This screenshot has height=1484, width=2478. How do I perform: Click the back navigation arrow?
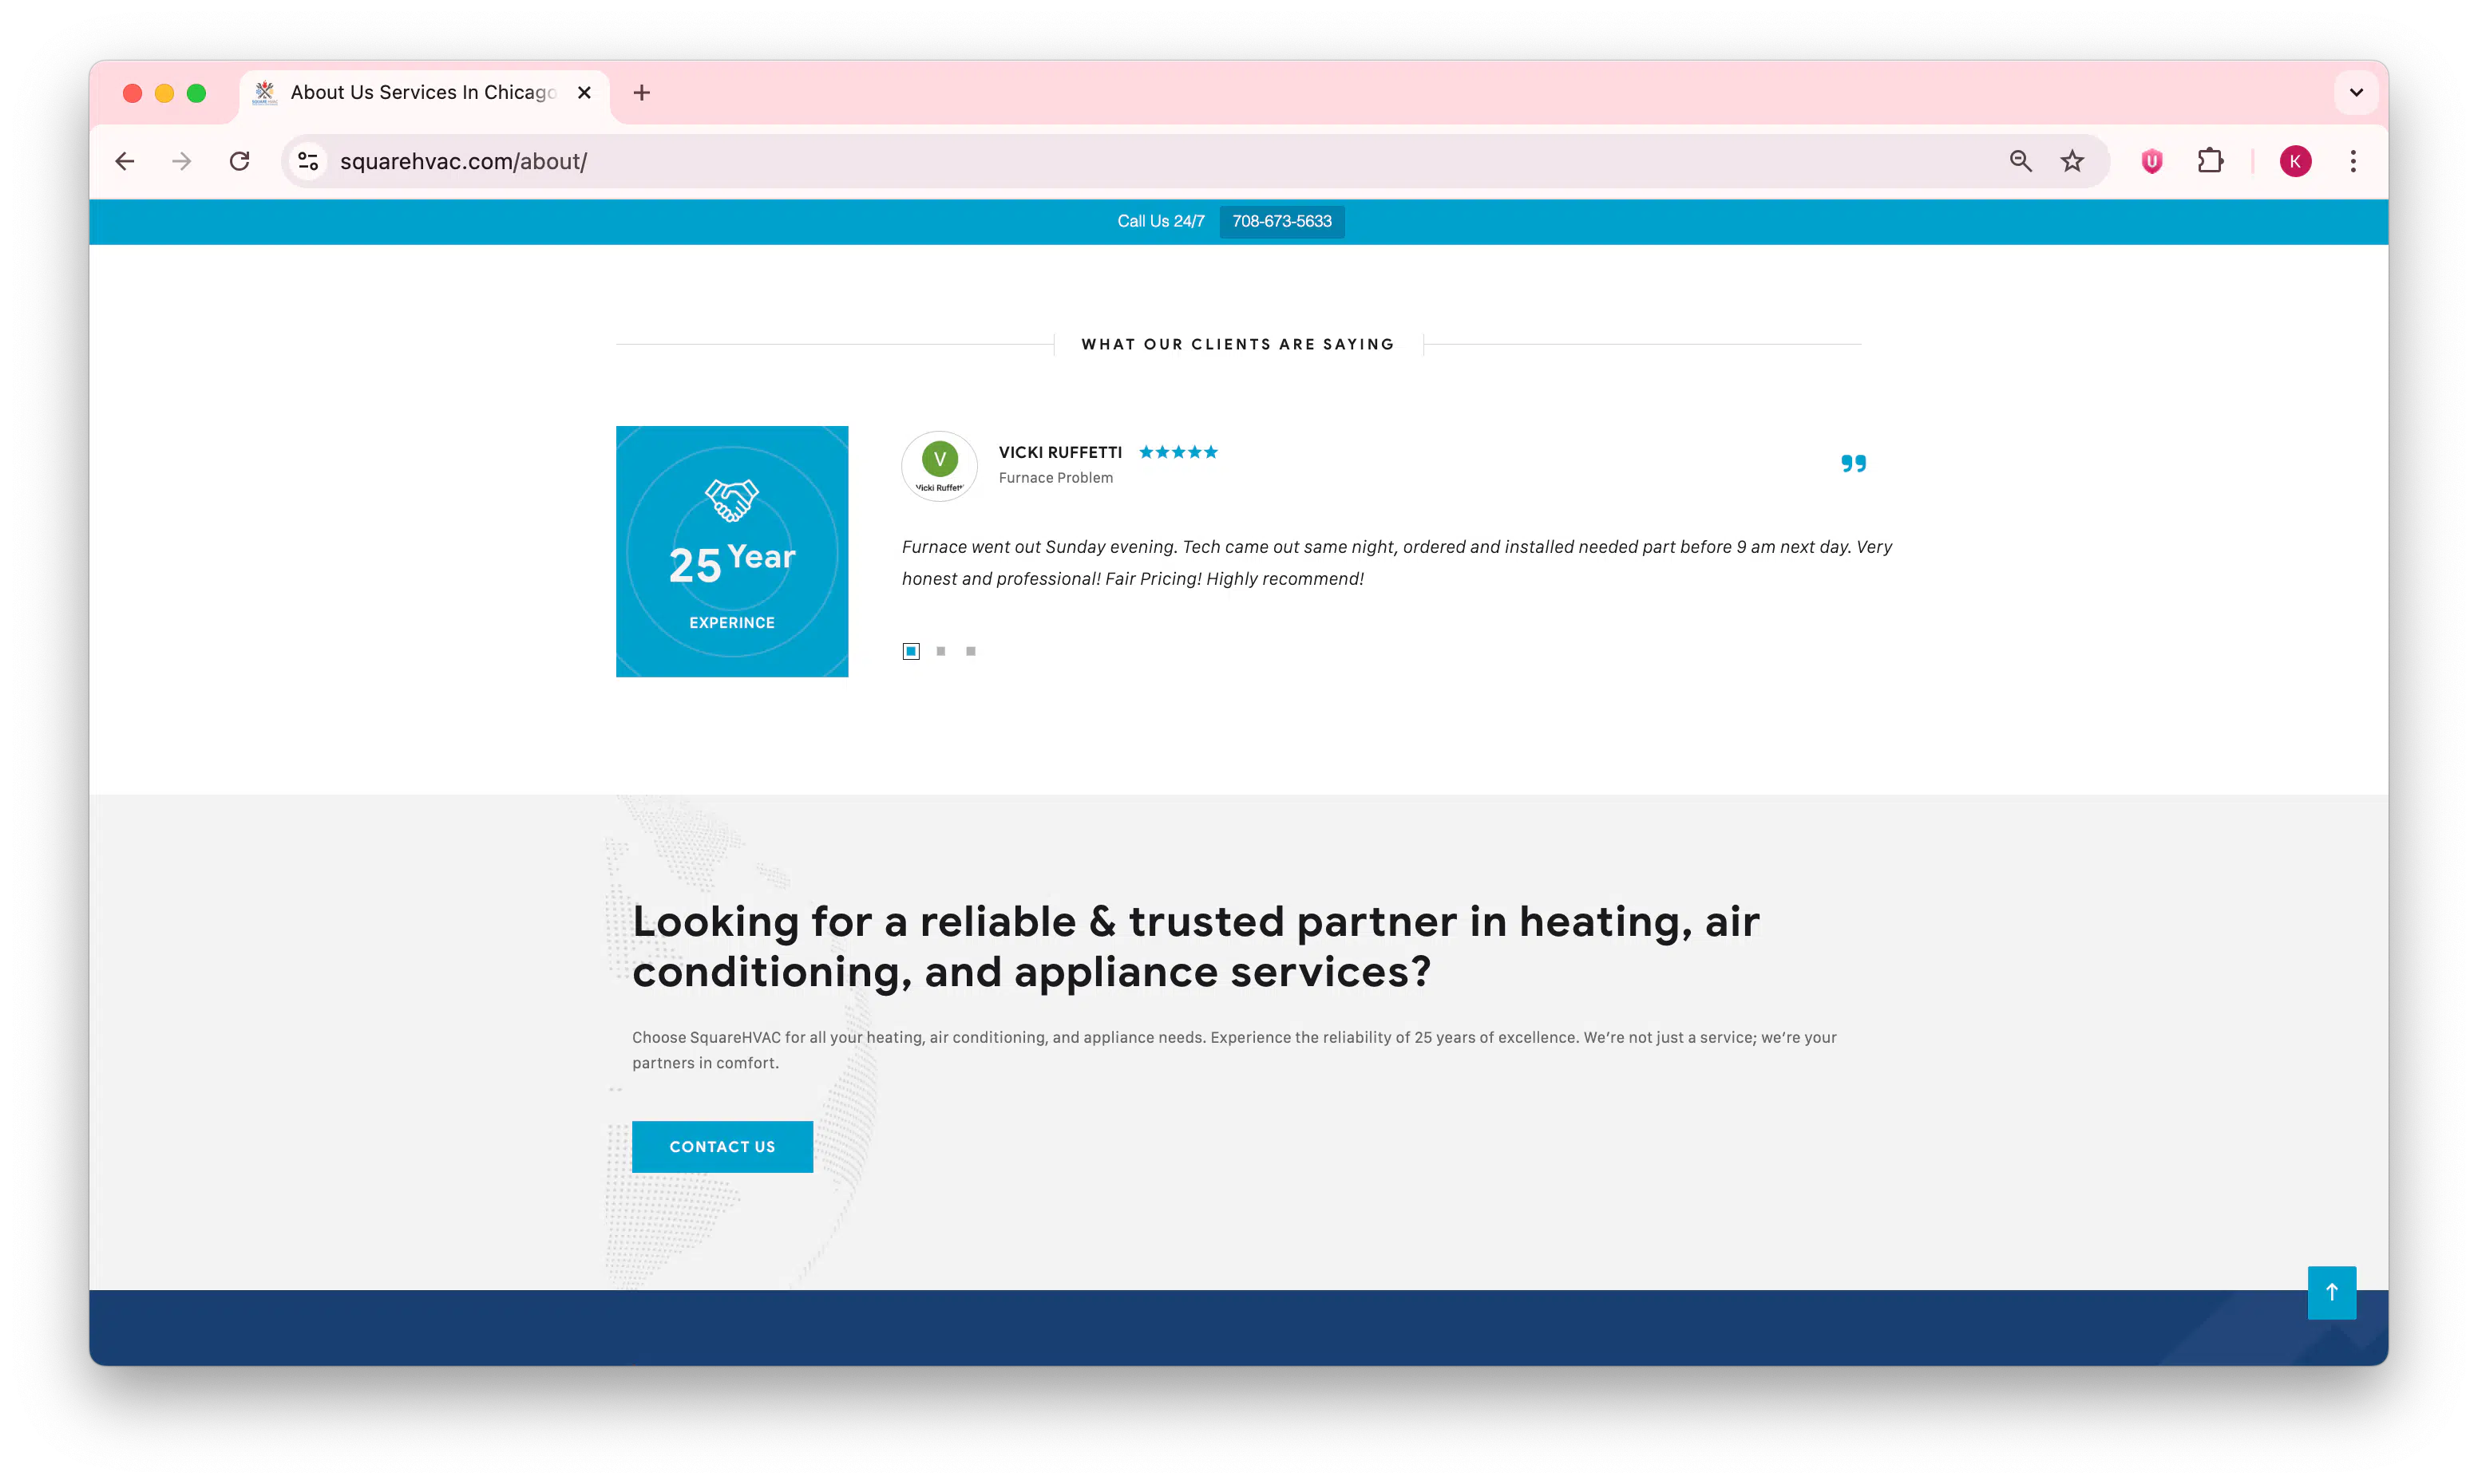pyautogui.click(x=125, y=161)
